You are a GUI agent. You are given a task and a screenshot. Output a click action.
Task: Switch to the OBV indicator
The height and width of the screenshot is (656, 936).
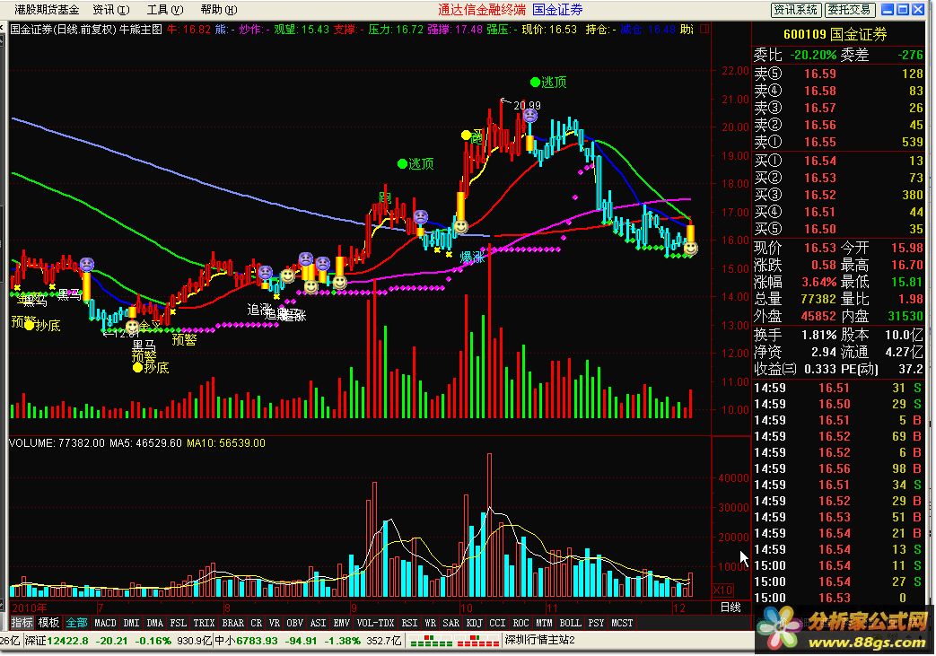[295, 623]
